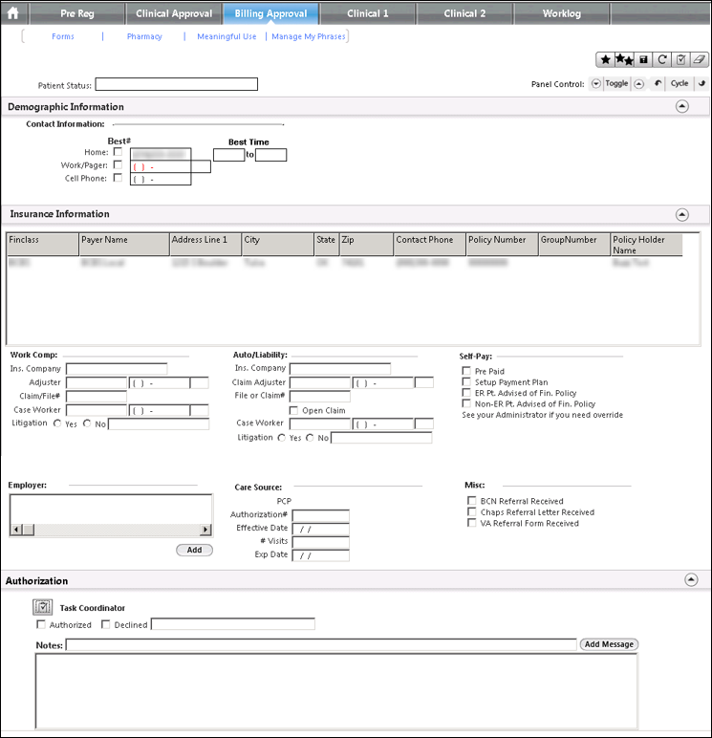Click the Toggle panel control button
This screenshot has height=738, width=712.
click(x=616, y=83)
